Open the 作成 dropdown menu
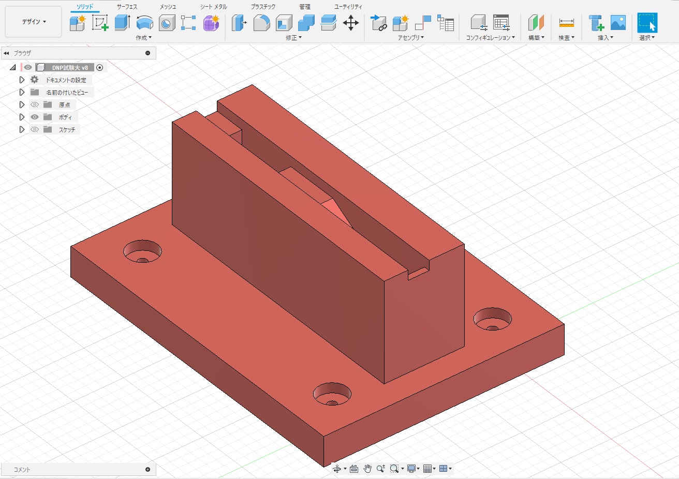The image size is (679, 479). [144, 38]
